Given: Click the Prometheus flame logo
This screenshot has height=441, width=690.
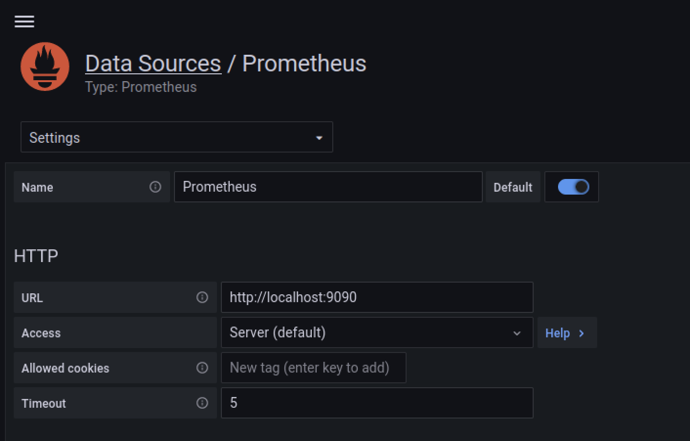Looking at the screenshot, I should pos(45,66).
